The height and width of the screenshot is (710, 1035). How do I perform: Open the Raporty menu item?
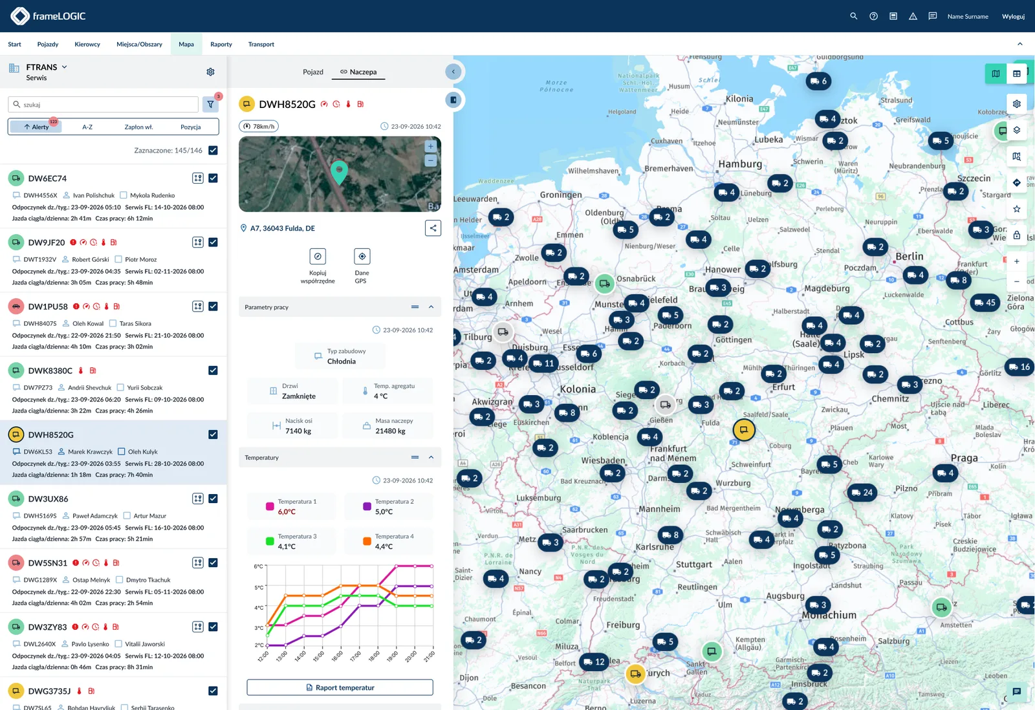coord(221,44)
